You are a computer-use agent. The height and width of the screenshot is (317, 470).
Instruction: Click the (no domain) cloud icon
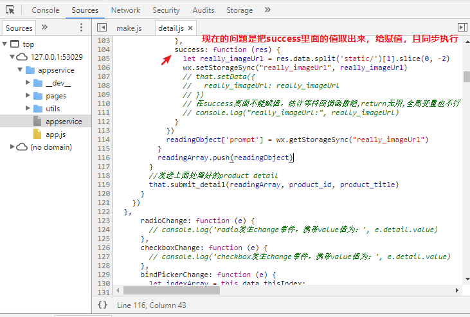point(22,147)
